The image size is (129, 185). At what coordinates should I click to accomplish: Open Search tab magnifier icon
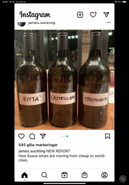tap(44, 175)
